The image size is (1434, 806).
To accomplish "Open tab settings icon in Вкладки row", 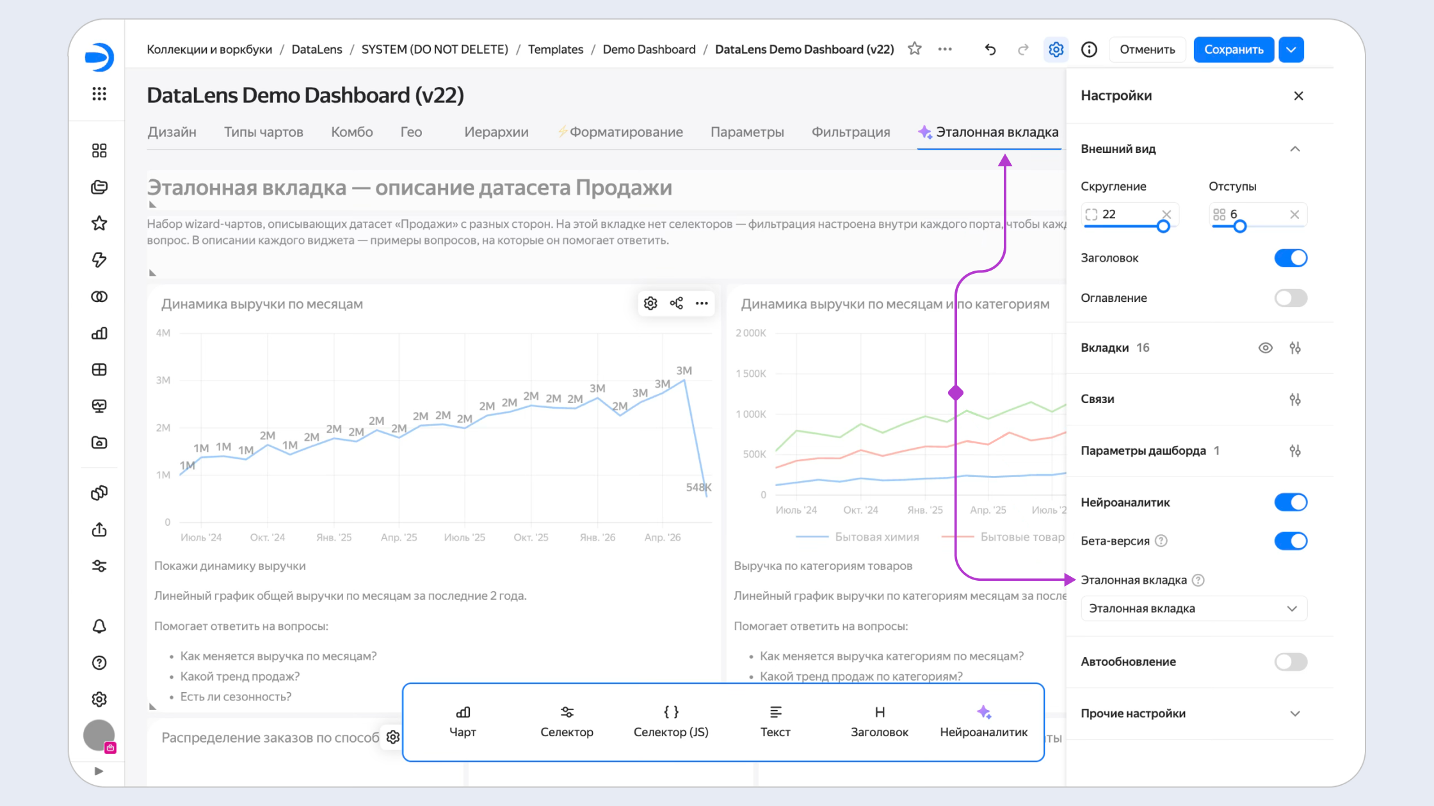I will coord(1295,348).
